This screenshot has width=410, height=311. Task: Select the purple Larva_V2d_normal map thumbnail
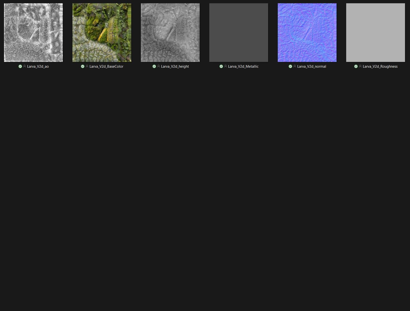[x=307, y=33]
